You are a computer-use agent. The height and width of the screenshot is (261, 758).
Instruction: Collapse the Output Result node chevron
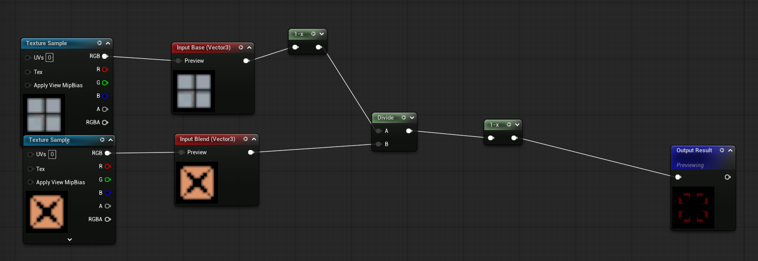(730, 150)
